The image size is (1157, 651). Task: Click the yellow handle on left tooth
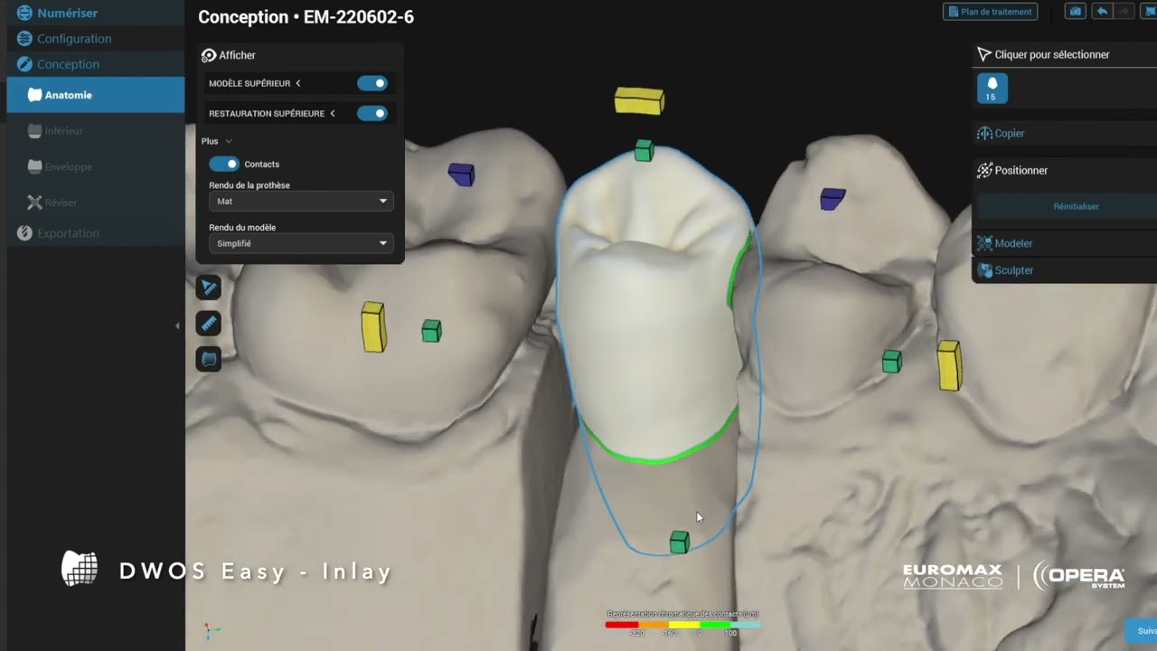pos(373,326)
